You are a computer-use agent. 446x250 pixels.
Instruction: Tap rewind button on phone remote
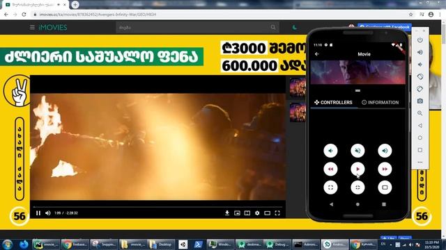point(330,169)
